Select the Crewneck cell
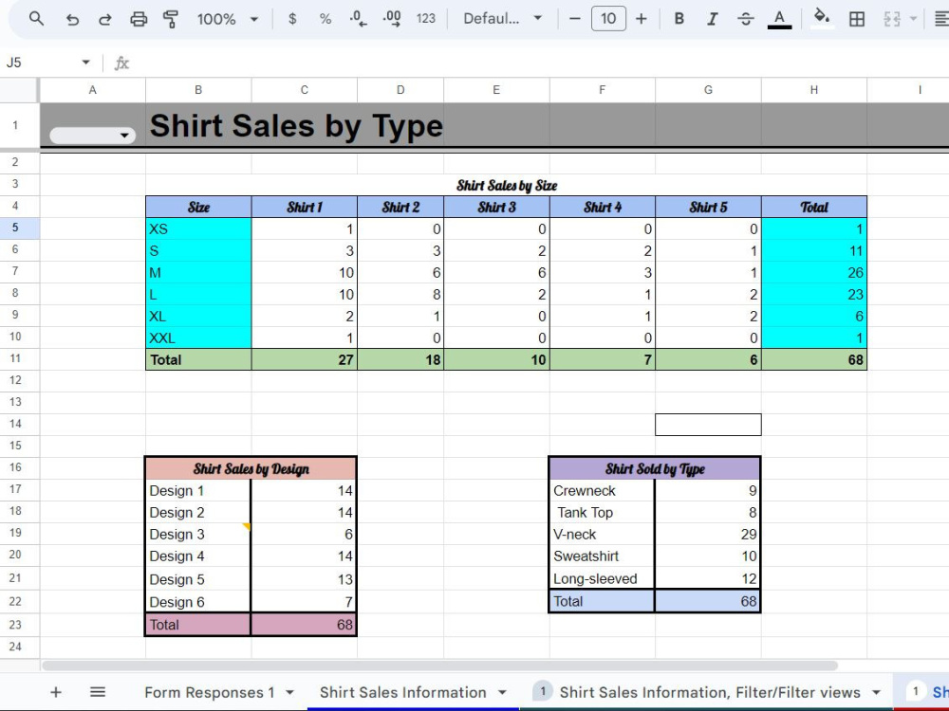949x711 pixels. pyautogui.click(x=602, y=490)
